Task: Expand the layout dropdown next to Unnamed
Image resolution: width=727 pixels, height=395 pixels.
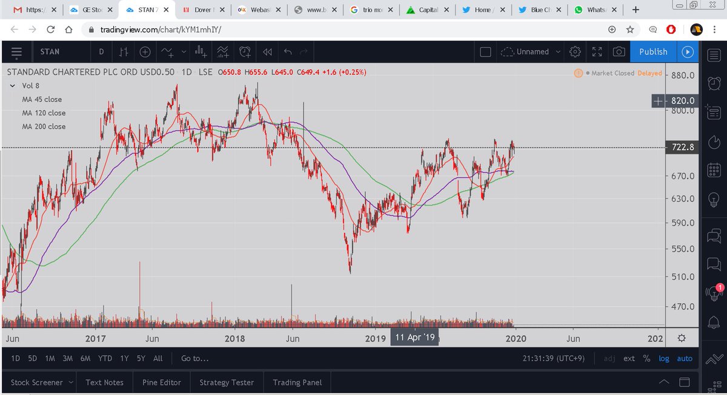Action: (557, 52)
